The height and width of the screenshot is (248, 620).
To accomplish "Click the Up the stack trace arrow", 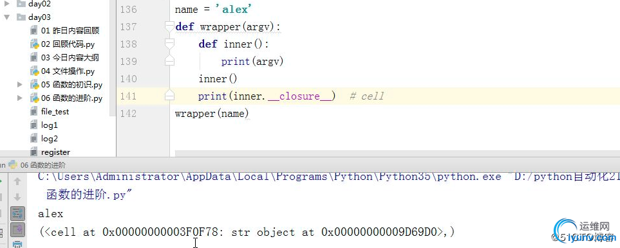I will pos(17,181).
